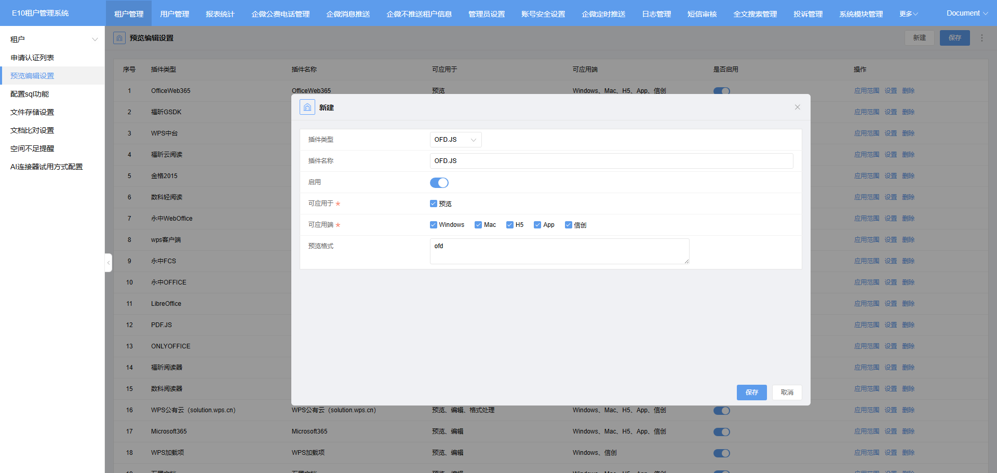Click the resize handle of 预览格式 textarea

coord(686,261)
